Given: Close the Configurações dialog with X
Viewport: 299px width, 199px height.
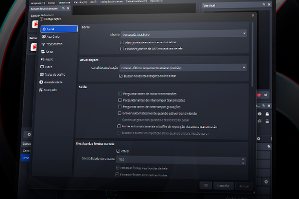Looking at the screenshot, I should pos(253,15).
